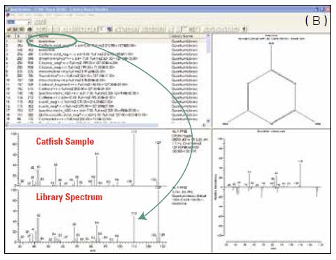Click the hit list horizontal scrollbar right arrow
The height and width of the screenshot is (260, 336).
(x=204, y=125)
